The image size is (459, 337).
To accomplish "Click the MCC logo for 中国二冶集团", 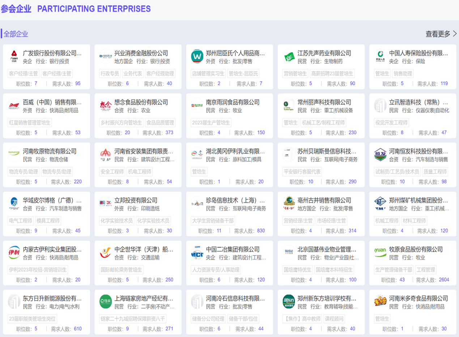I will click(197, 253).
